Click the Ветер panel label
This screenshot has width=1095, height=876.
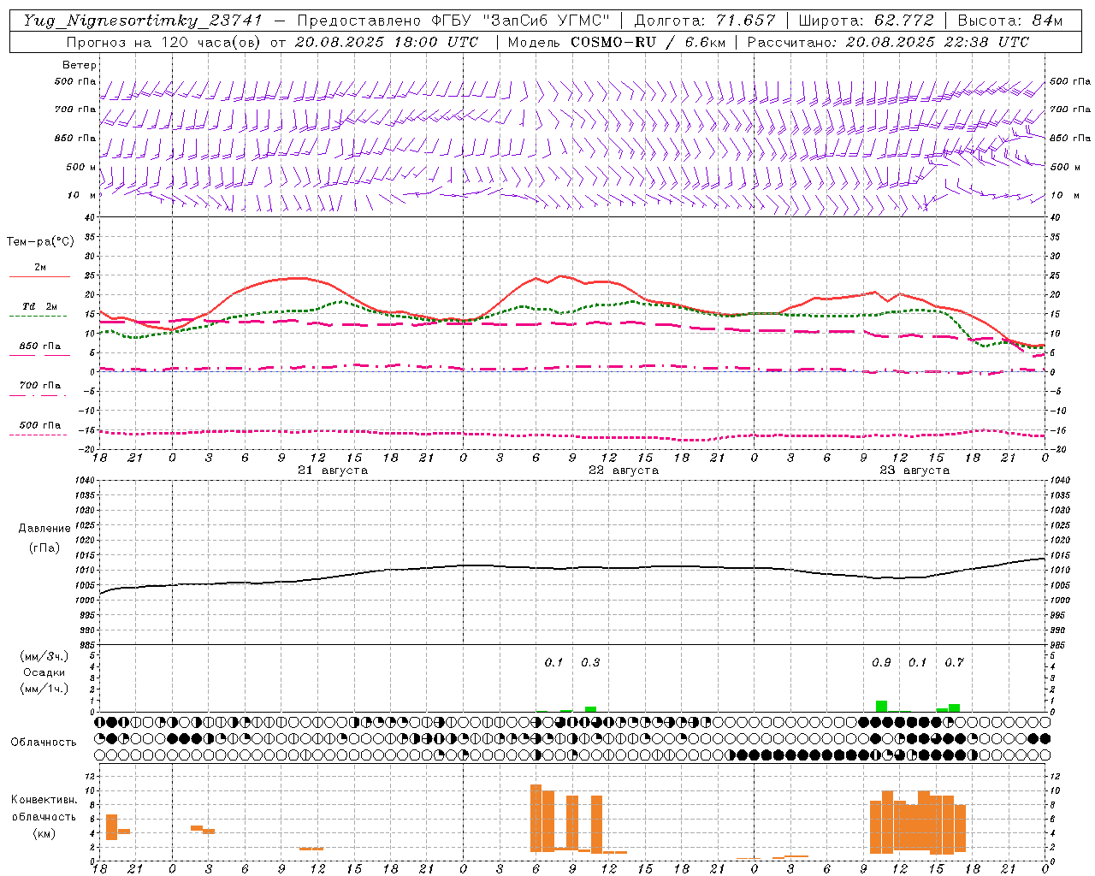coord(80,65)
